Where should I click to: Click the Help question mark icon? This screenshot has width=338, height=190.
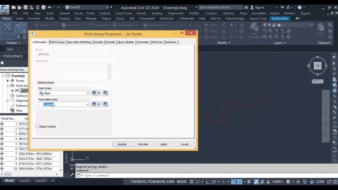click(299, 7)
